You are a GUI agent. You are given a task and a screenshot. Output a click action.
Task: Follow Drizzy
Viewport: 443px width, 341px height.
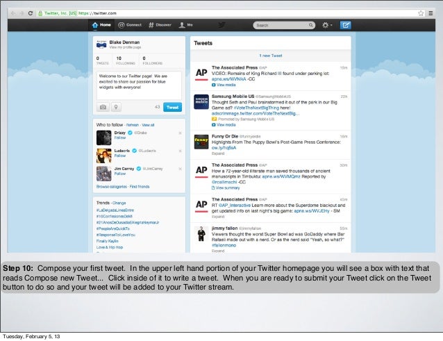click(x=120, y=138)
